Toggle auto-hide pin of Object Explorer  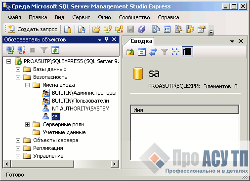[107, 39]
